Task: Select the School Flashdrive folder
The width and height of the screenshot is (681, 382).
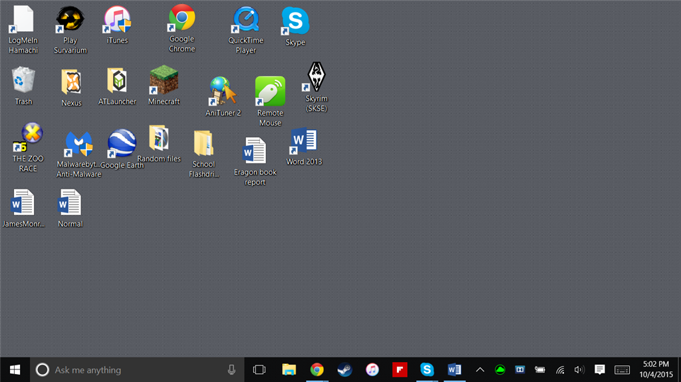Action: point(204,154)
